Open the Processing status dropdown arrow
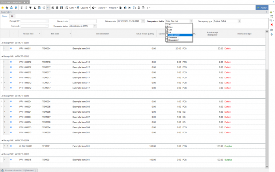275x172 pixels. point(95,26)
